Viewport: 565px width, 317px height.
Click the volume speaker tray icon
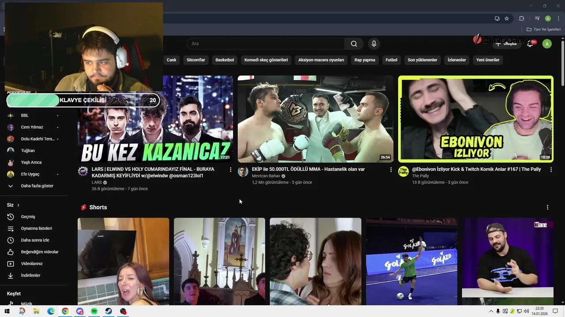tap(526, 311)
